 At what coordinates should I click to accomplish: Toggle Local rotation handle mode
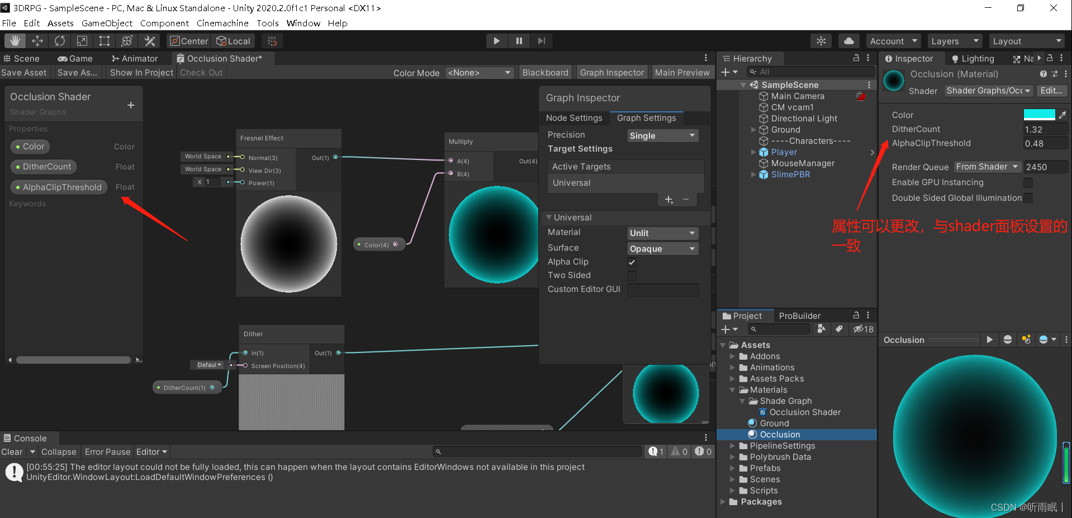tap(234, 41)
